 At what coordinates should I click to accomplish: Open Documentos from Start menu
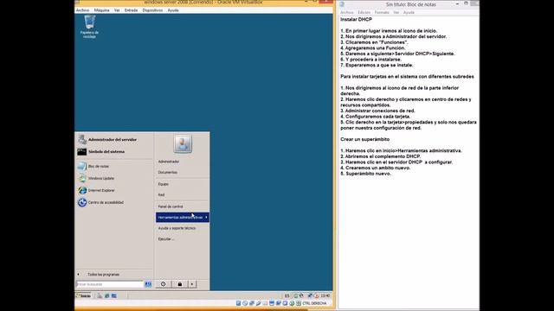(x=167, y=173)
